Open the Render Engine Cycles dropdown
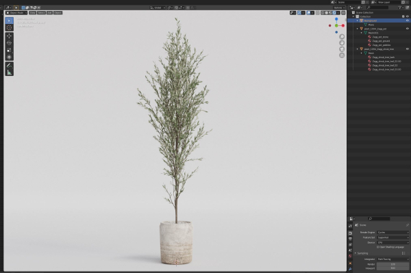This screenshot has width=411, height=273. point(393,233)
